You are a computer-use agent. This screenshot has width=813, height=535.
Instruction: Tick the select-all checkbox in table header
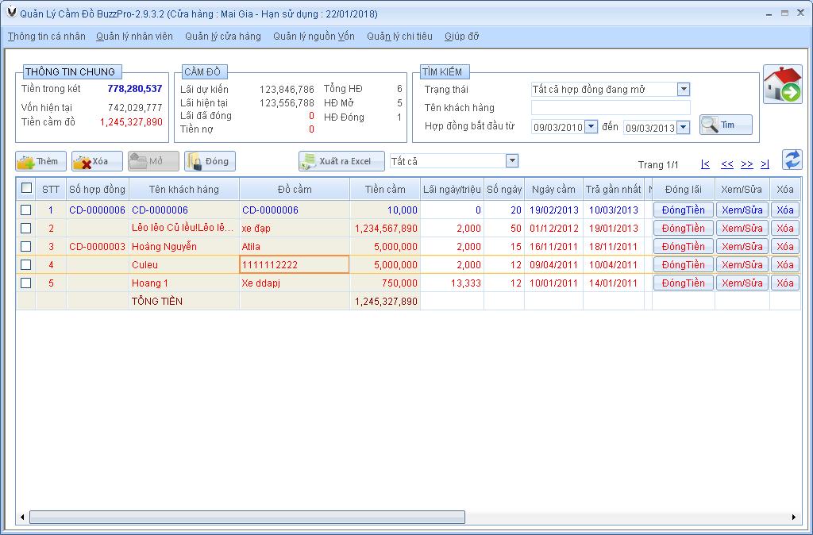(x=26, y=188)
